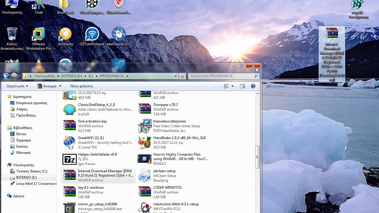Select the mirror_go_setup_full1906 file
The height and width of the screenshot is (213, 379).
pyautogui.click(x=98, y=207)
